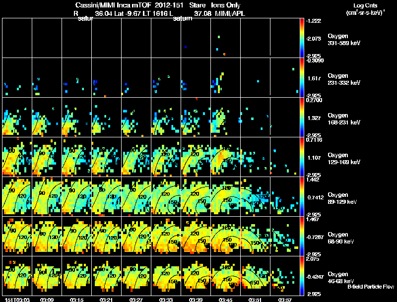Select the 68-90 keV image panel at 03:51

tap(255, 237)
